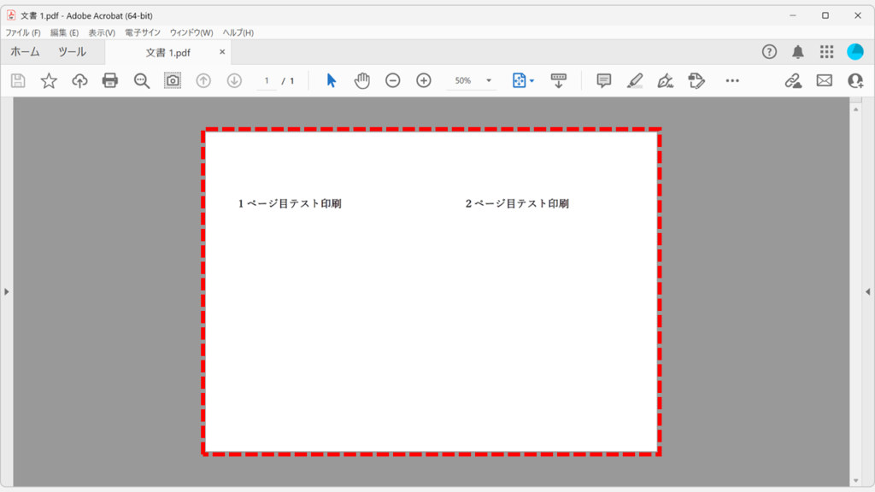Add the star bookmark to the file
The width and height of the screenshot is (875, 492).
click(49, 81)
